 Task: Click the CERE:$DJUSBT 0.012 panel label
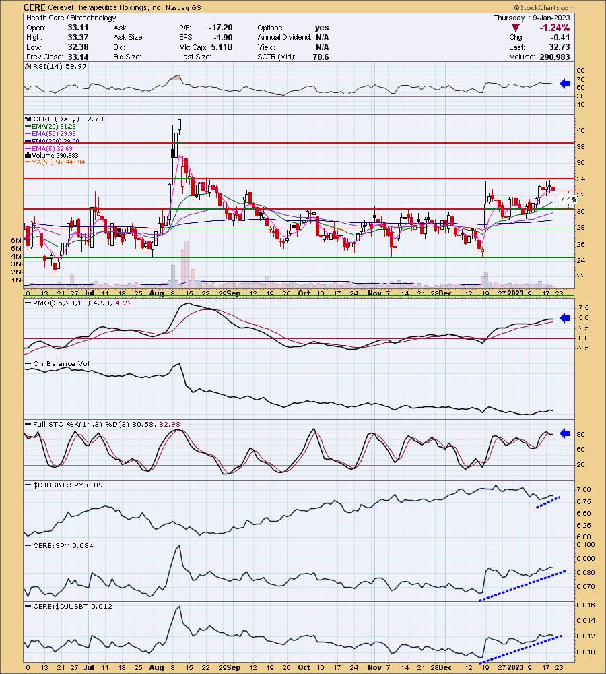point(73,606)
